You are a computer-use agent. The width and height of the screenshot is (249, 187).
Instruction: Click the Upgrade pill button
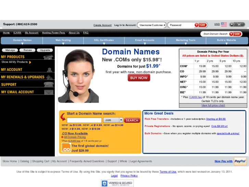coord(45,50)
